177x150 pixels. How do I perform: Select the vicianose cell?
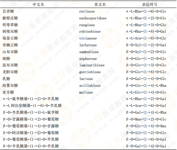click(88, 38)
